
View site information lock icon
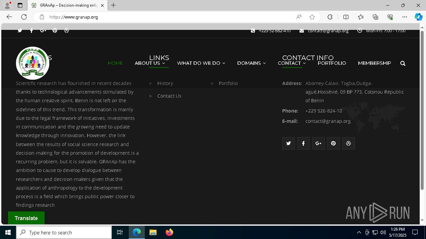point(42,17)
